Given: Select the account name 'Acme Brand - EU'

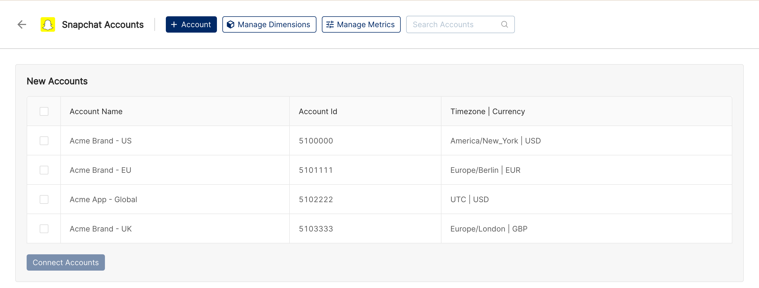Looking at the screenshot, I should (x=101, y=170).
